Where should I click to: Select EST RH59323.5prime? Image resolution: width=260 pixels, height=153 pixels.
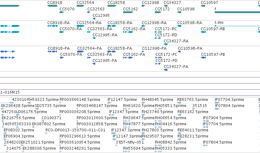pyautogui.click(x=43, y=100)
